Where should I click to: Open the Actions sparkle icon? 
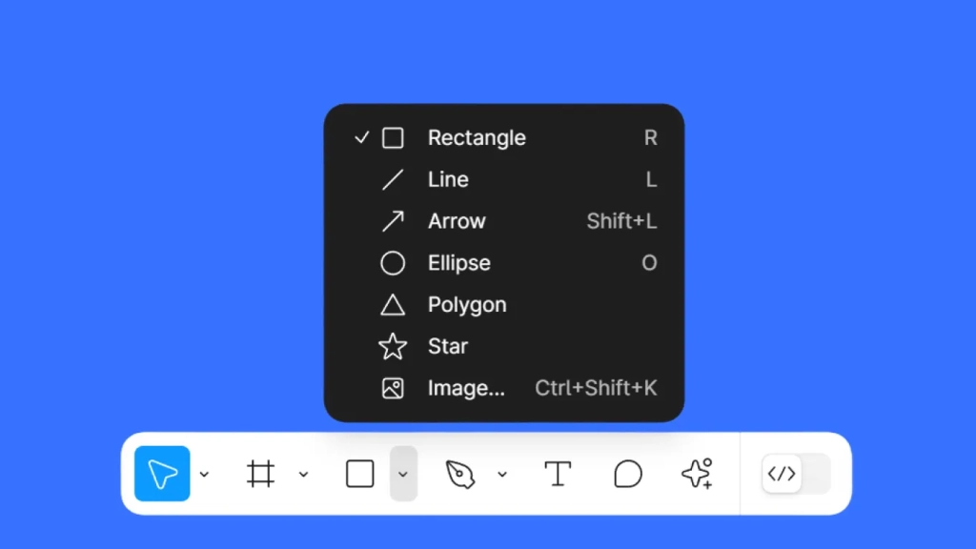697,474
